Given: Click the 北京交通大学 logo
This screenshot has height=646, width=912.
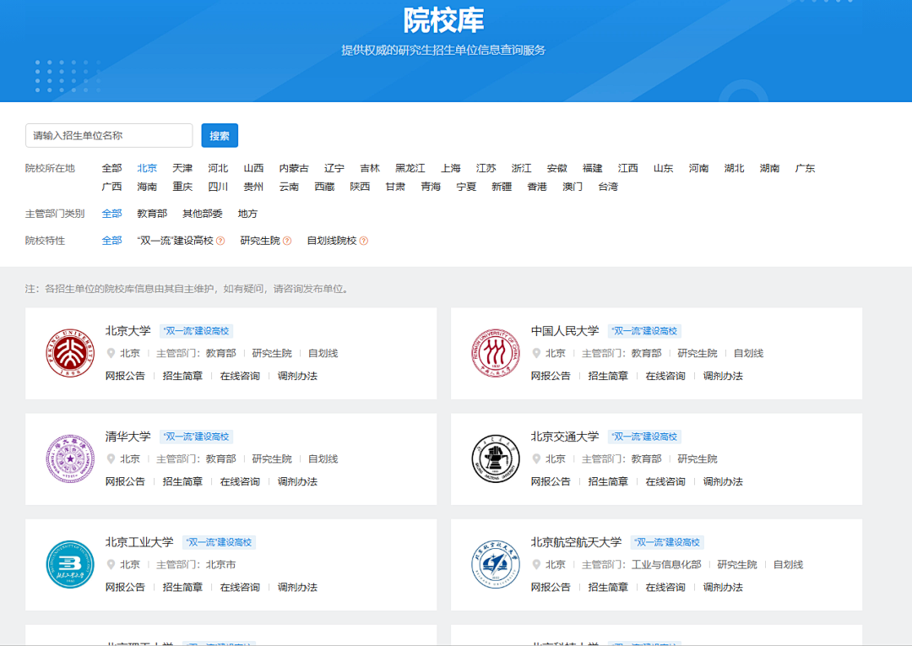Looking at the screenshot, I should (496, 459).
